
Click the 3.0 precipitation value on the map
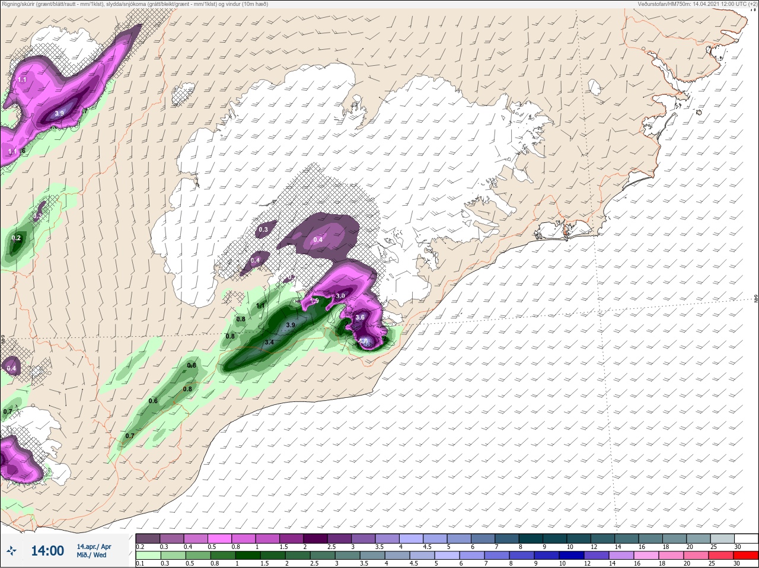340,296
